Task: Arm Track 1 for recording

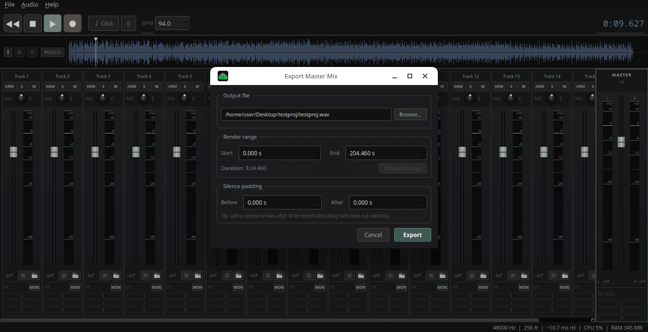Action: click(x=9, y=86)
